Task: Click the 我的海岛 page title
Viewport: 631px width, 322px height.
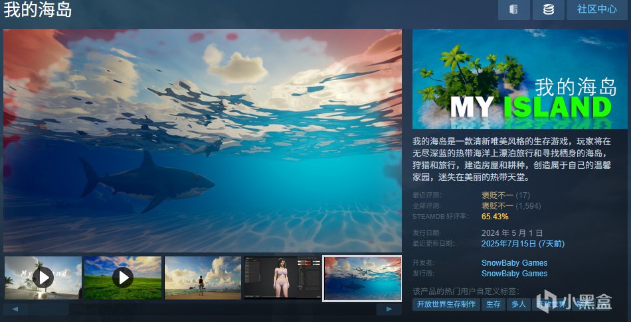Action: pyautogui.click(x=38, y=10)
